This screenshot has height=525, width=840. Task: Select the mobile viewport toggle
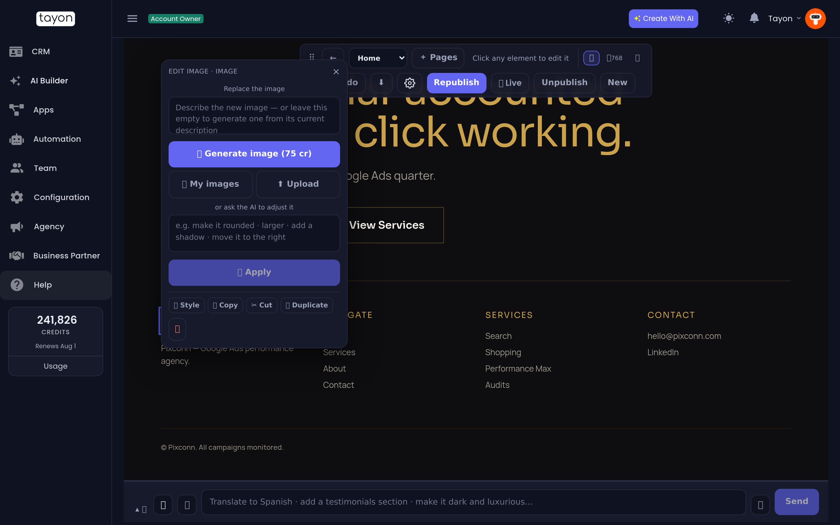tap(637, 58)
